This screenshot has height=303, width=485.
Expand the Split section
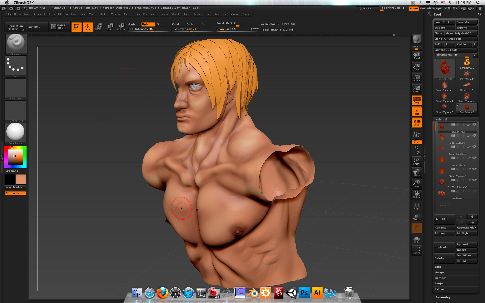click(x=438, y=267)
